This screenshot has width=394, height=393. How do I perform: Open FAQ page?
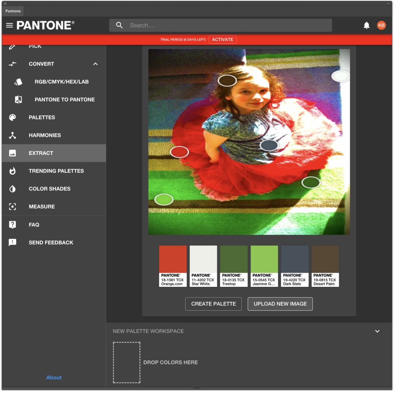53,225
